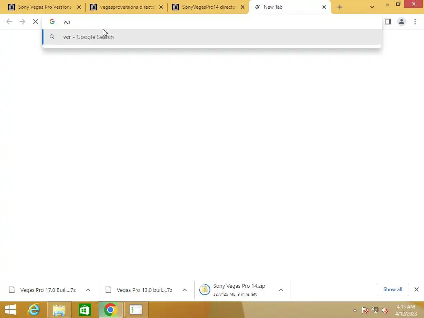Viewport: 424px width, 318px height.
Task: Expand options for the Sony Vegas Pro 14.zip download
Action: click(281, 290)
